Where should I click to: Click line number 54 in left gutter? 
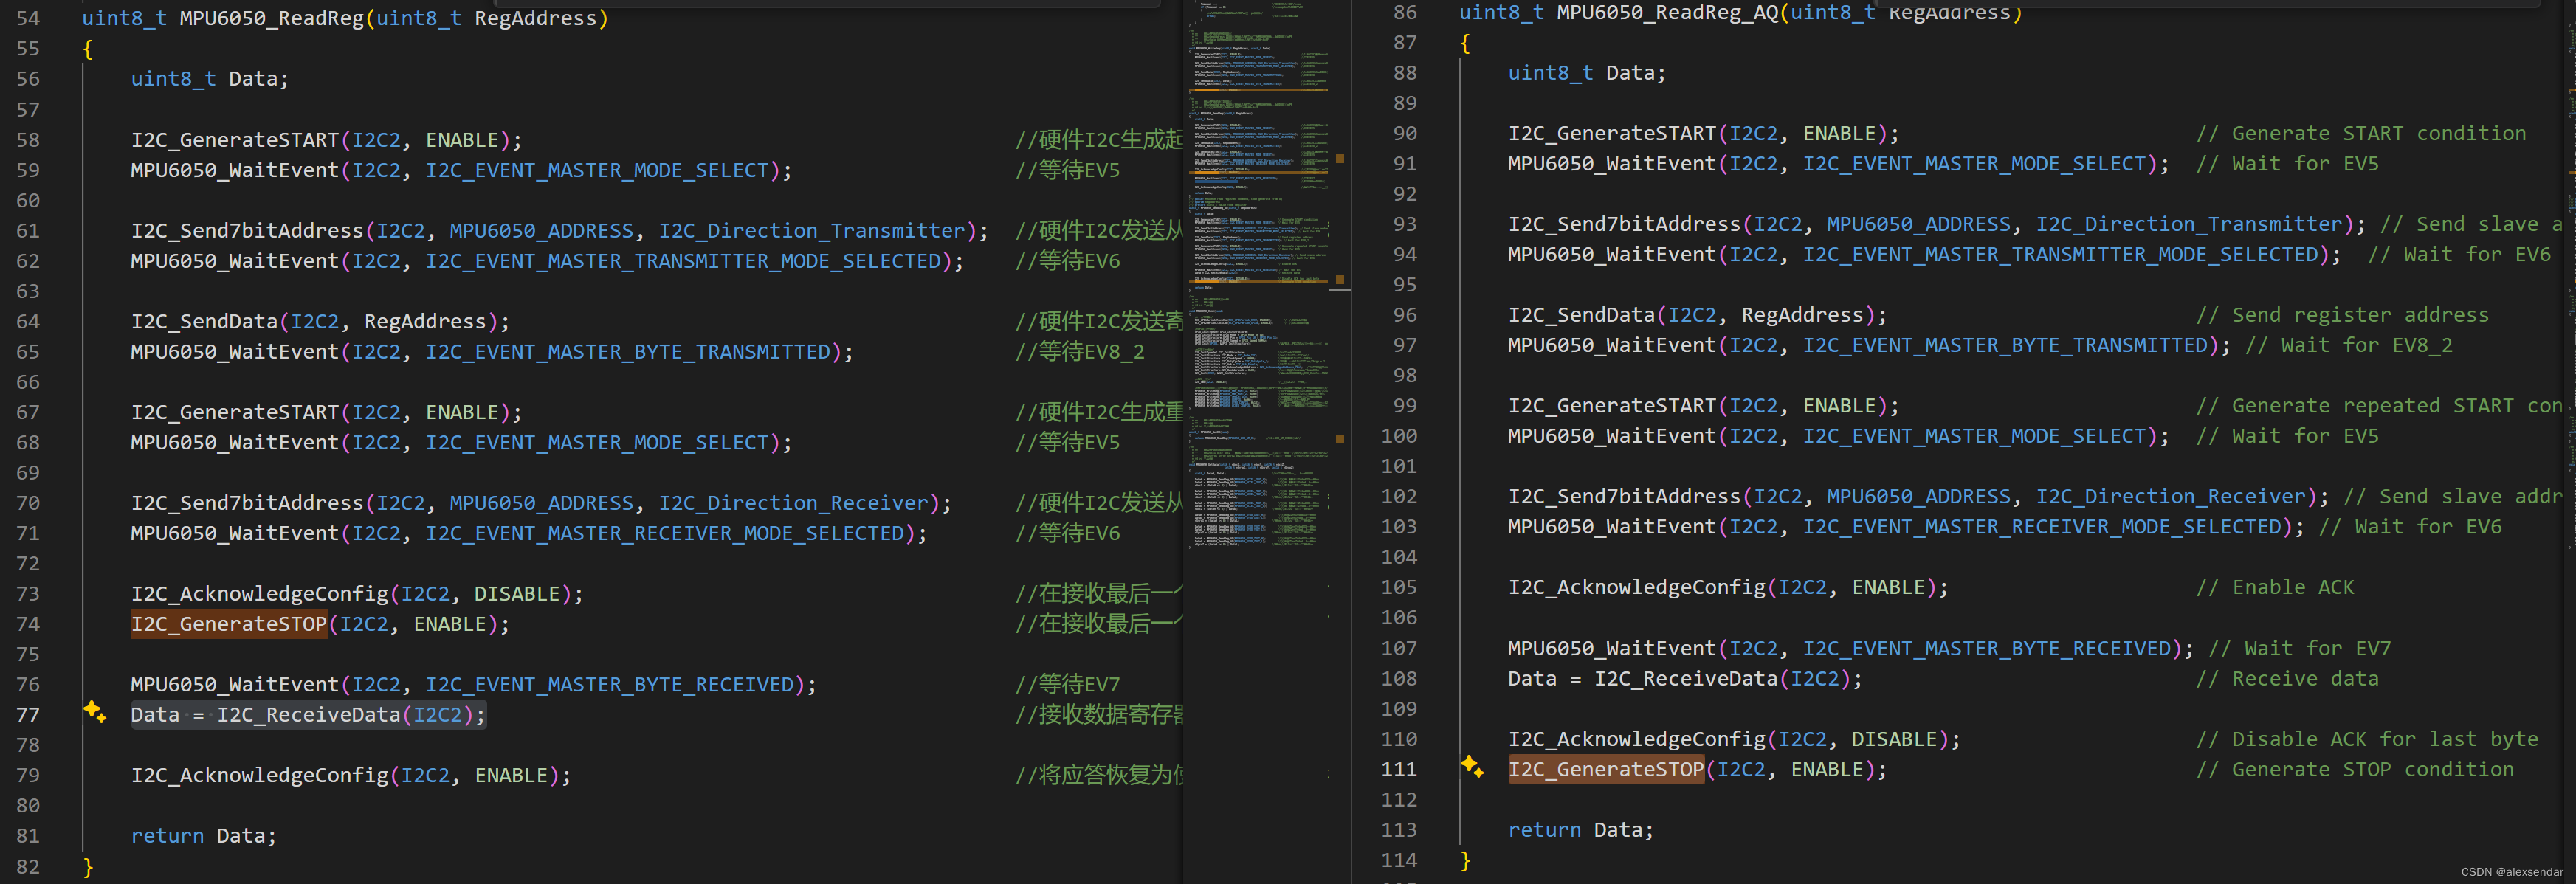pos(28,18)
